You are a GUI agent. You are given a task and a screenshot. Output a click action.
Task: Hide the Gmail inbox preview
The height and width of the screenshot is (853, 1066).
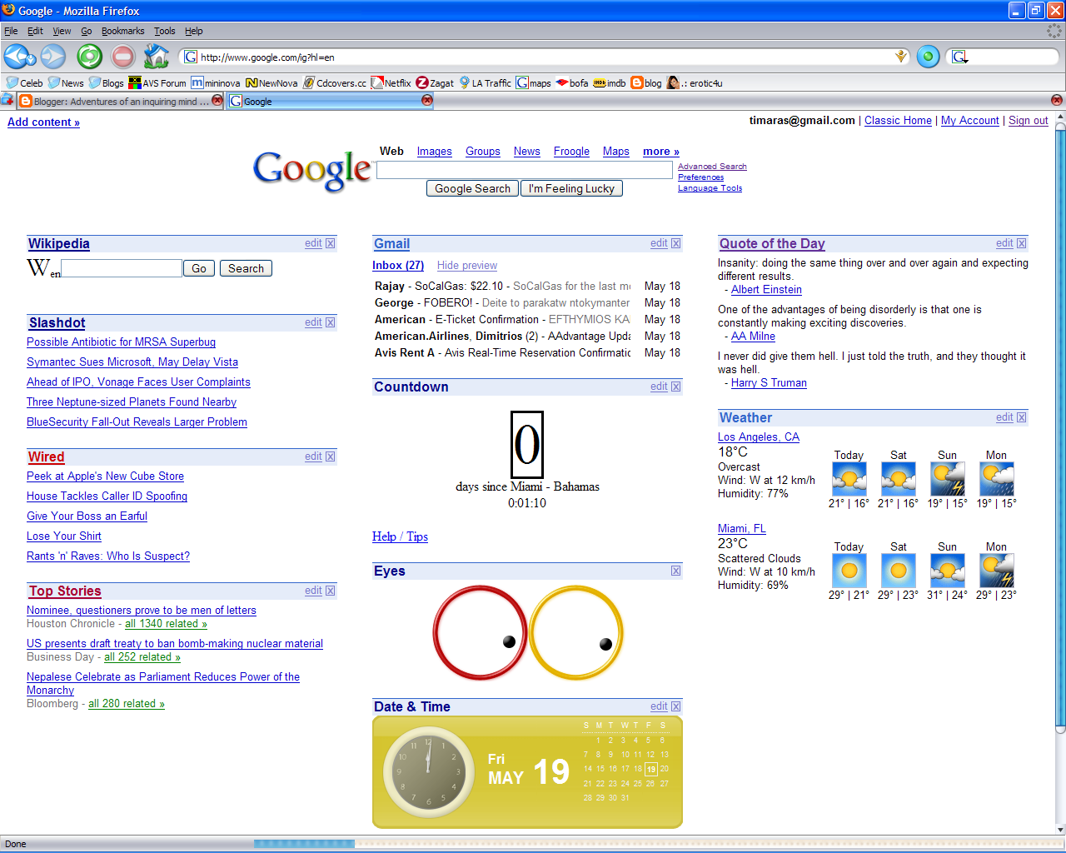[467, 266]
